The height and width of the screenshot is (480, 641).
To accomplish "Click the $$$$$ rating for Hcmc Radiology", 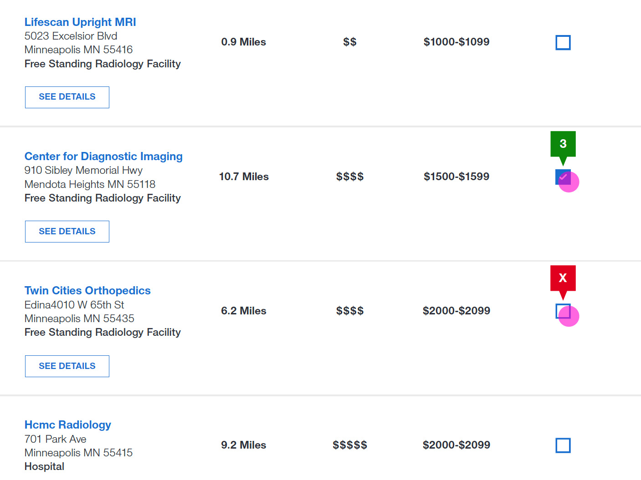I will (x=350, y=445).
